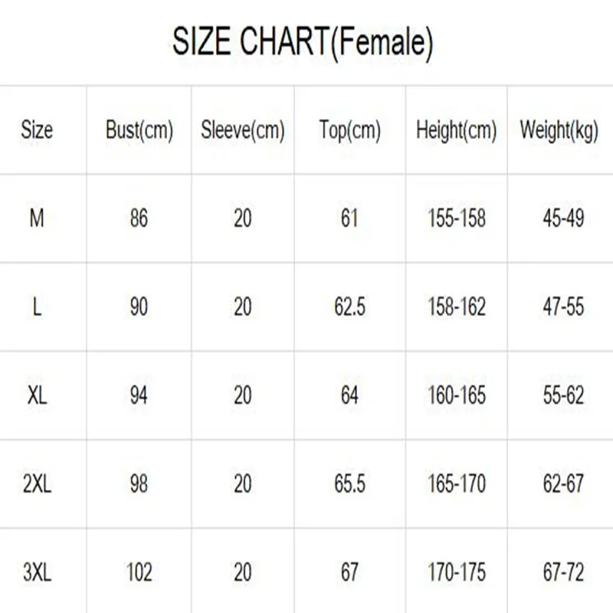Select the 3XL size row label
The image size is (613, 613).
tap(37, 572)
